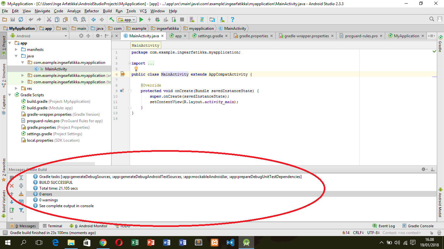The width and height of the screenshot is (444, 249).
Task: Click the Debug app bug icon
Action: 158,20
